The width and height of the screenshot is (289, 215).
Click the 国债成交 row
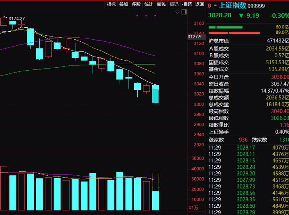pyautogui.click(x=248, y=63)
